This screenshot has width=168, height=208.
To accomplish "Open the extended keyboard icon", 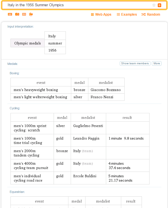I will pos(10,14).
